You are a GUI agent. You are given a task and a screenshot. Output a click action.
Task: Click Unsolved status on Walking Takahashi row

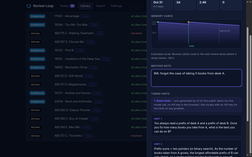136,33
